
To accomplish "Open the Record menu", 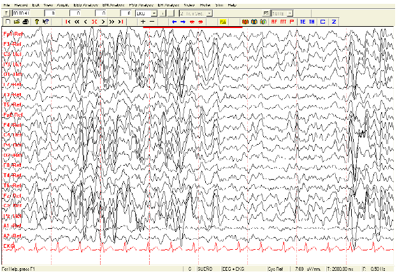I will pos(21,5).
